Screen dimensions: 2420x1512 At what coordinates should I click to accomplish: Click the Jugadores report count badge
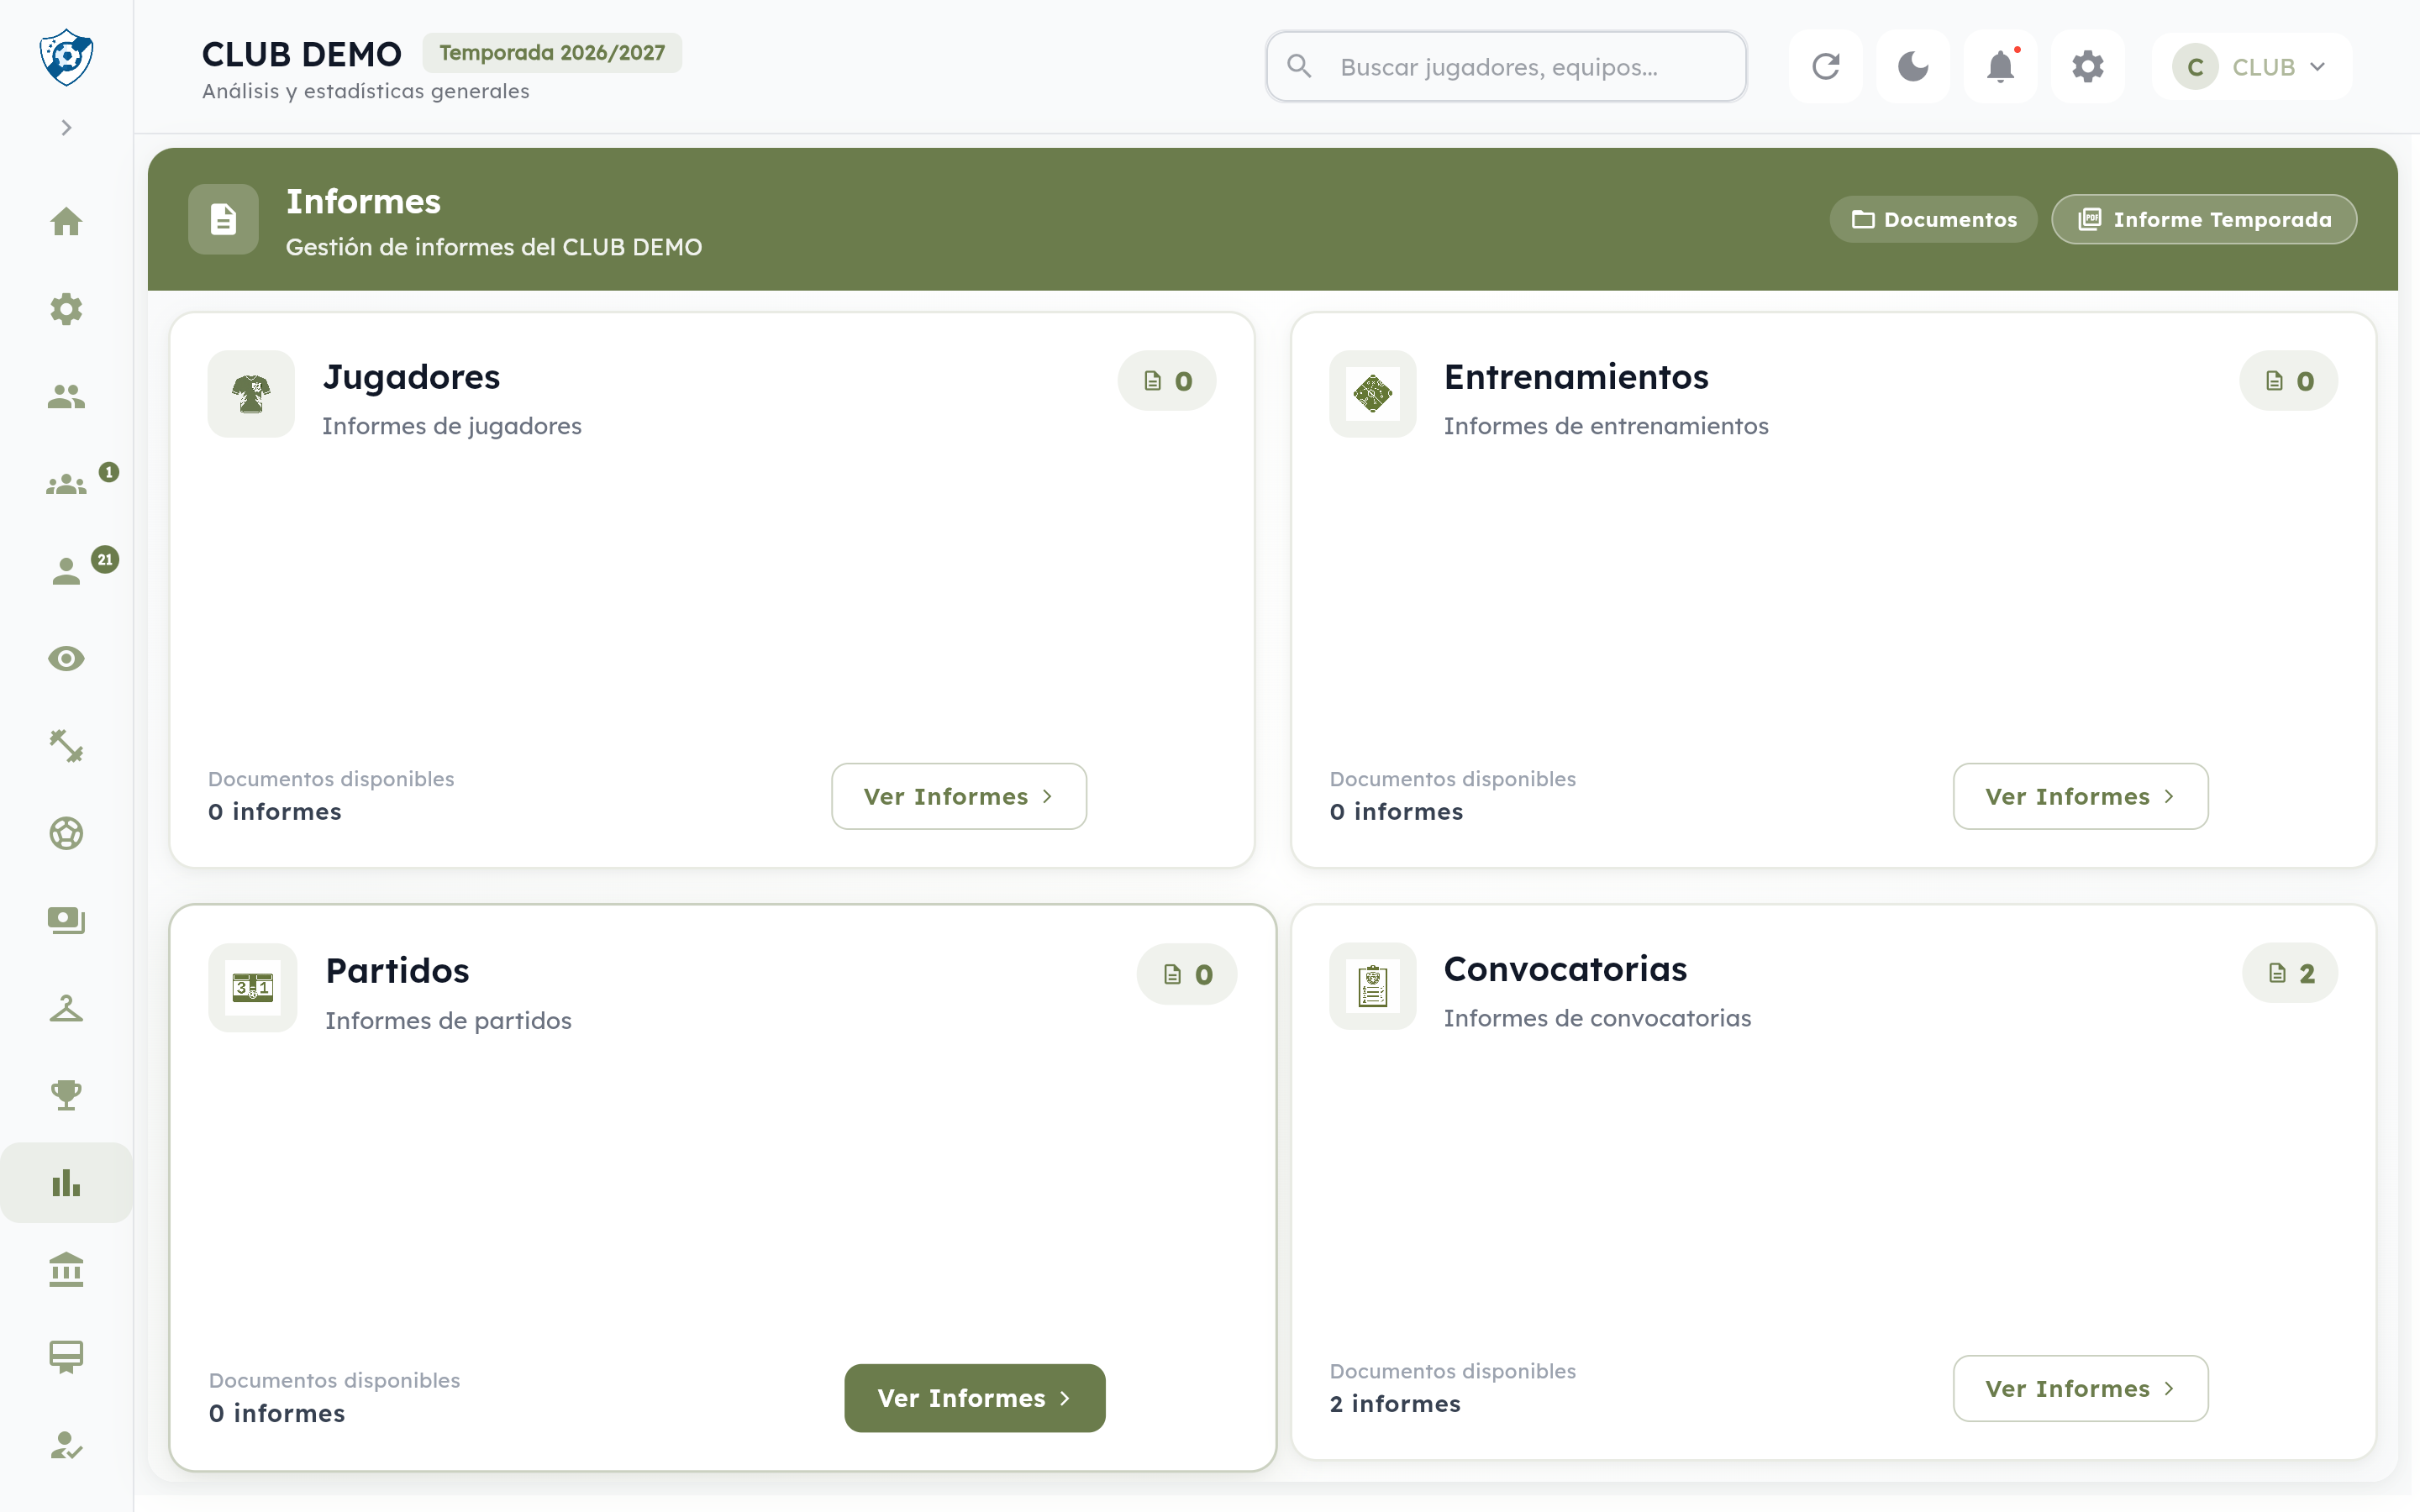(1167, 381)
